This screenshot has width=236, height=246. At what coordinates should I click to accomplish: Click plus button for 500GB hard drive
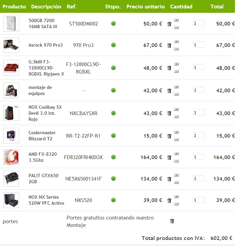click(x=177, y=20)
